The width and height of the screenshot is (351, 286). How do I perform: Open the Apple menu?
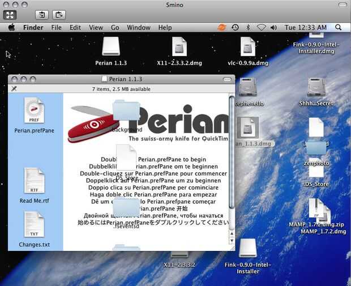(11, 28)
